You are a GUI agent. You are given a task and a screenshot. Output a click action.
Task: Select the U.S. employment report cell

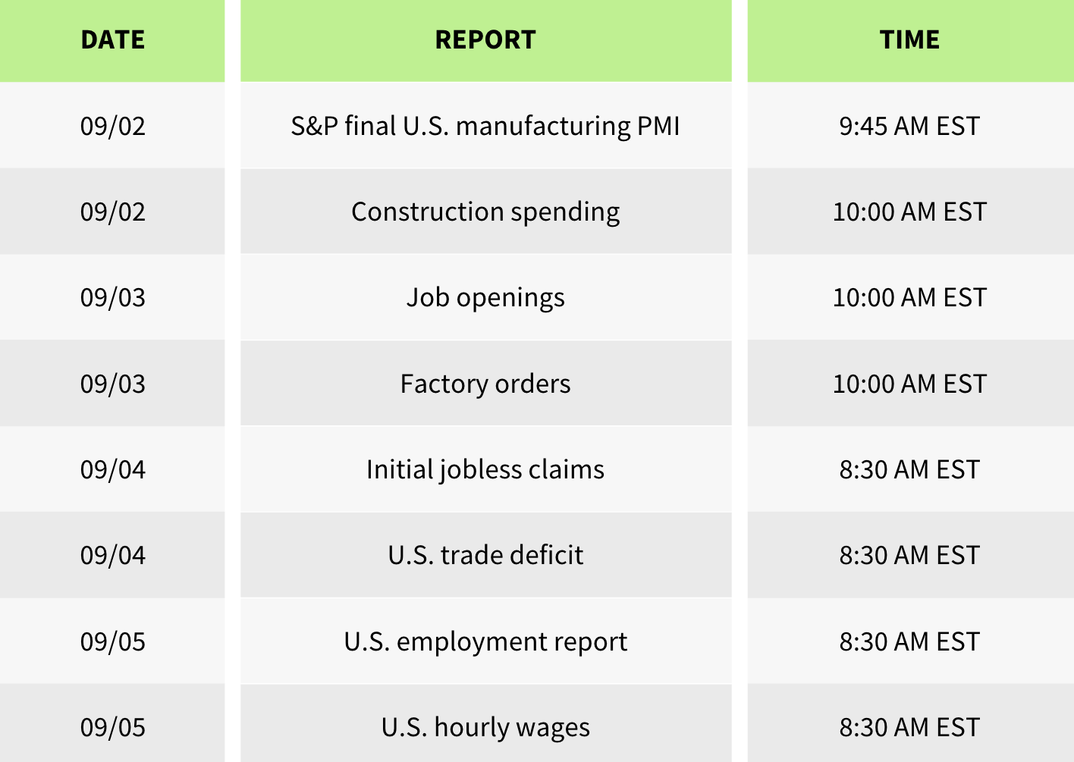485,641
